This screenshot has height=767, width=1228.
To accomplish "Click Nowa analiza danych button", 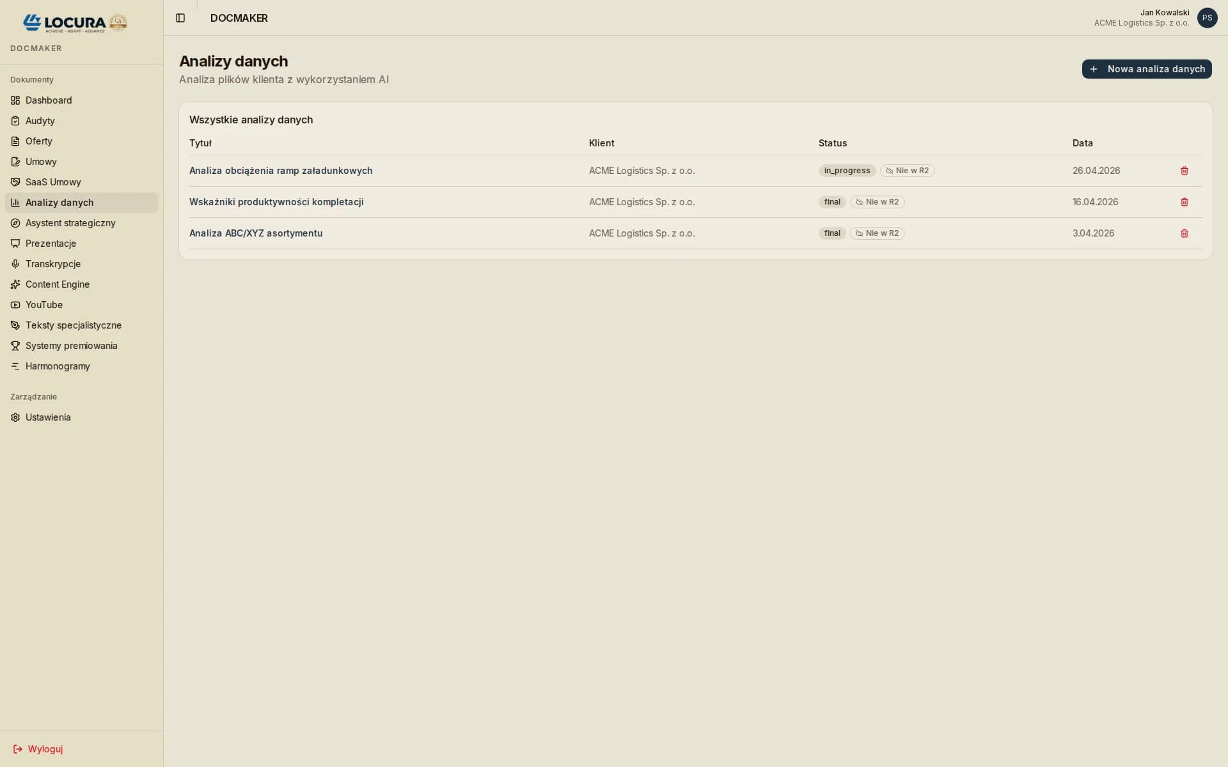I will tap(1146, 69).
